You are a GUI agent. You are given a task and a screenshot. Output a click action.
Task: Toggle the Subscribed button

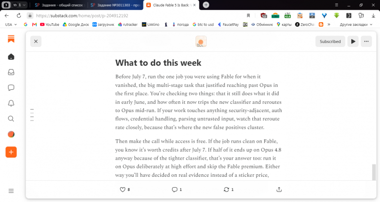pos(330,41)
